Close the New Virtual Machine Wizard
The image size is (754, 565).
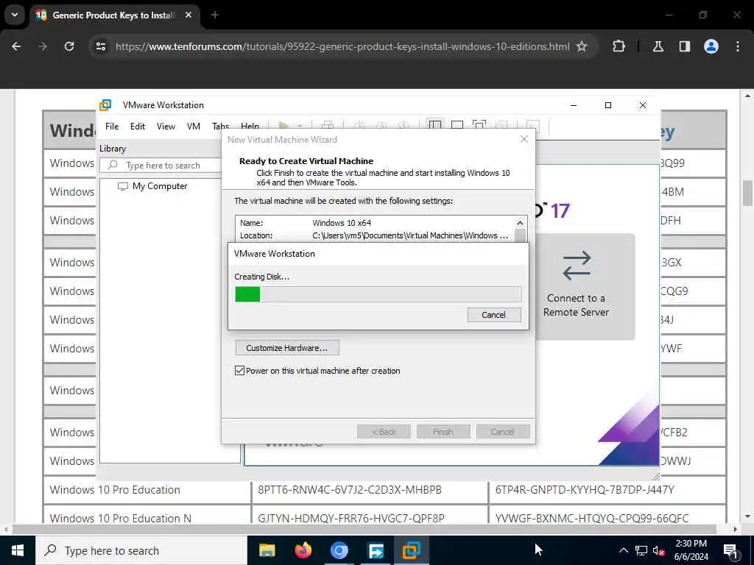click(x=524, y=139)
